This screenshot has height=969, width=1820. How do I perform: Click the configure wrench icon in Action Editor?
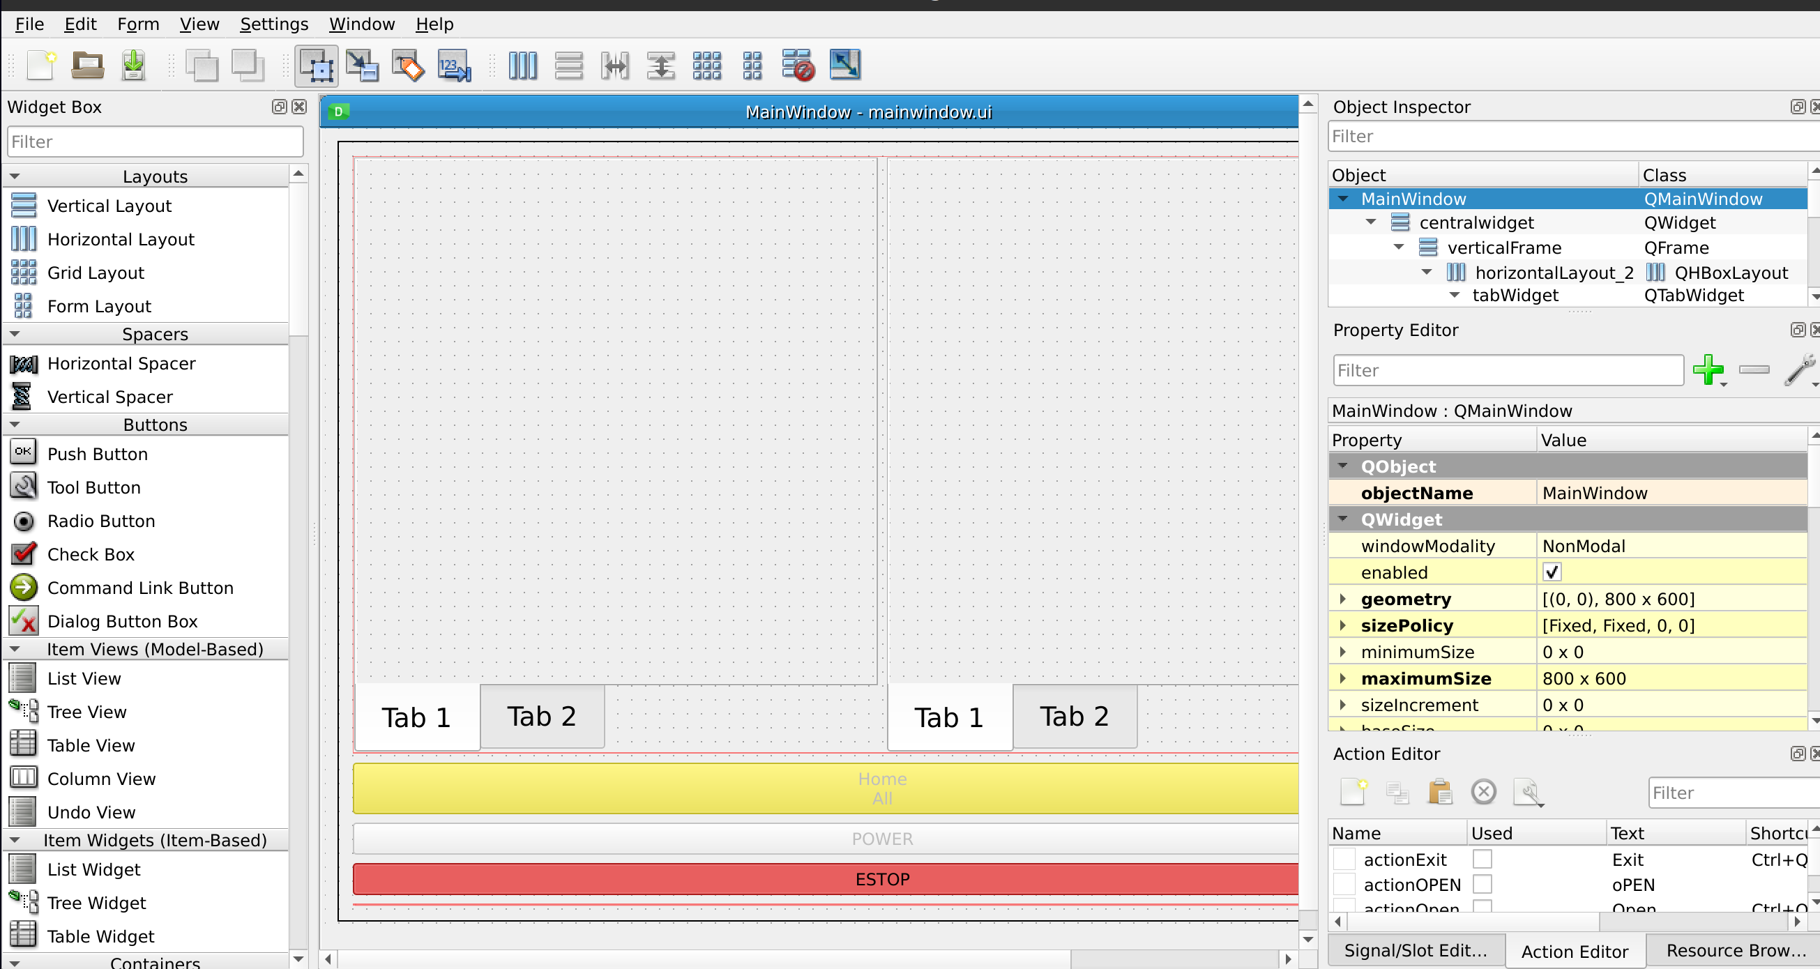1528,792
